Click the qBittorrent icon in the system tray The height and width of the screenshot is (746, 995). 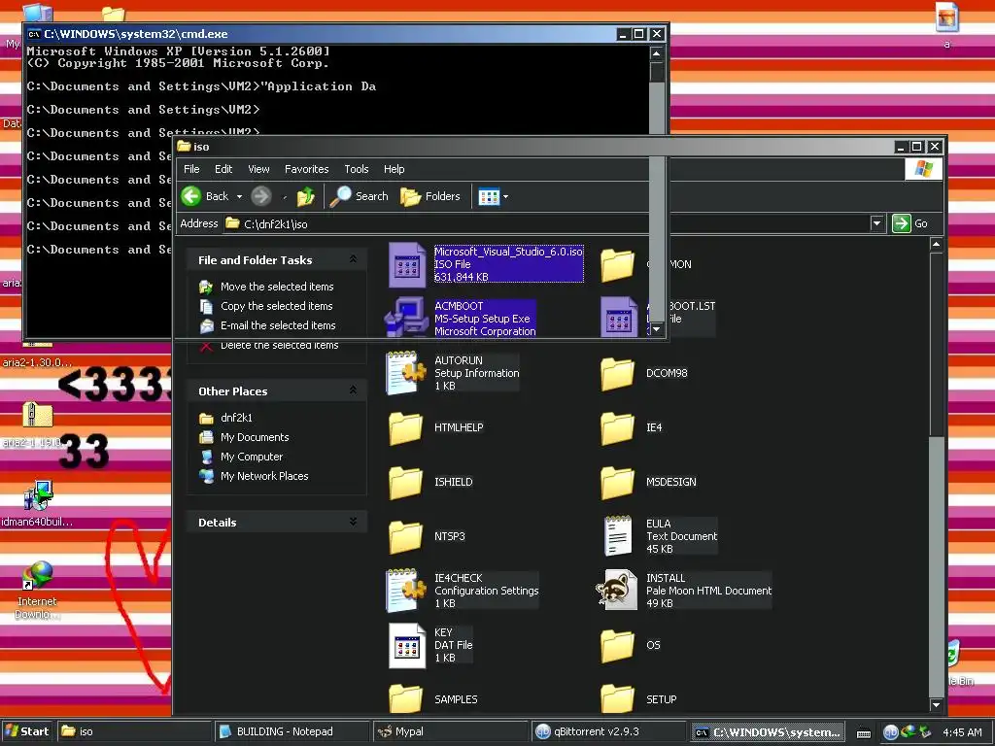pyautogui.click(x=890, y=732)
